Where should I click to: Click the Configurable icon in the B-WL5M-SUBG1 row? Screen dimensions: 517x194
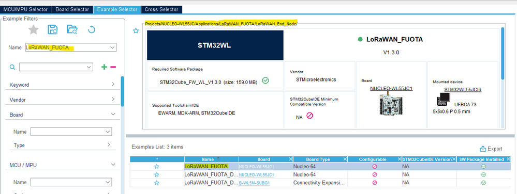click(375, 183)
